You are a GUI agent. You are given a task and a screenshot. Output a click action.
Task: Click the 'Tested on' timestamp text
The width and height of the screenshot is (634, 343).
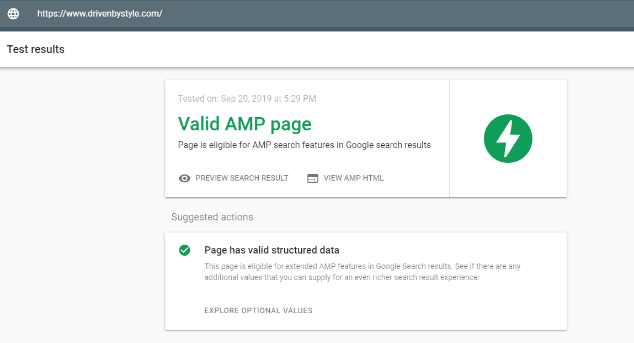tap(247, 99)
